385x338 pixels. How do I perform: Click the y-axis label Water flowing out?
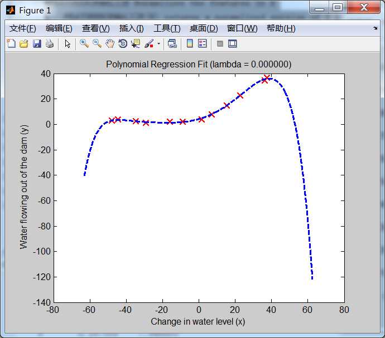[24, 187]
